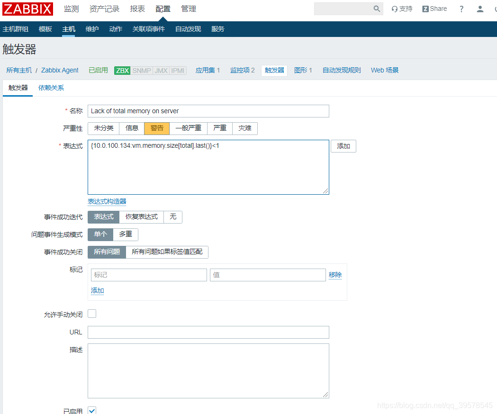Open the help question mark icon
Viewport: 497px width, 414px height.
461,9
